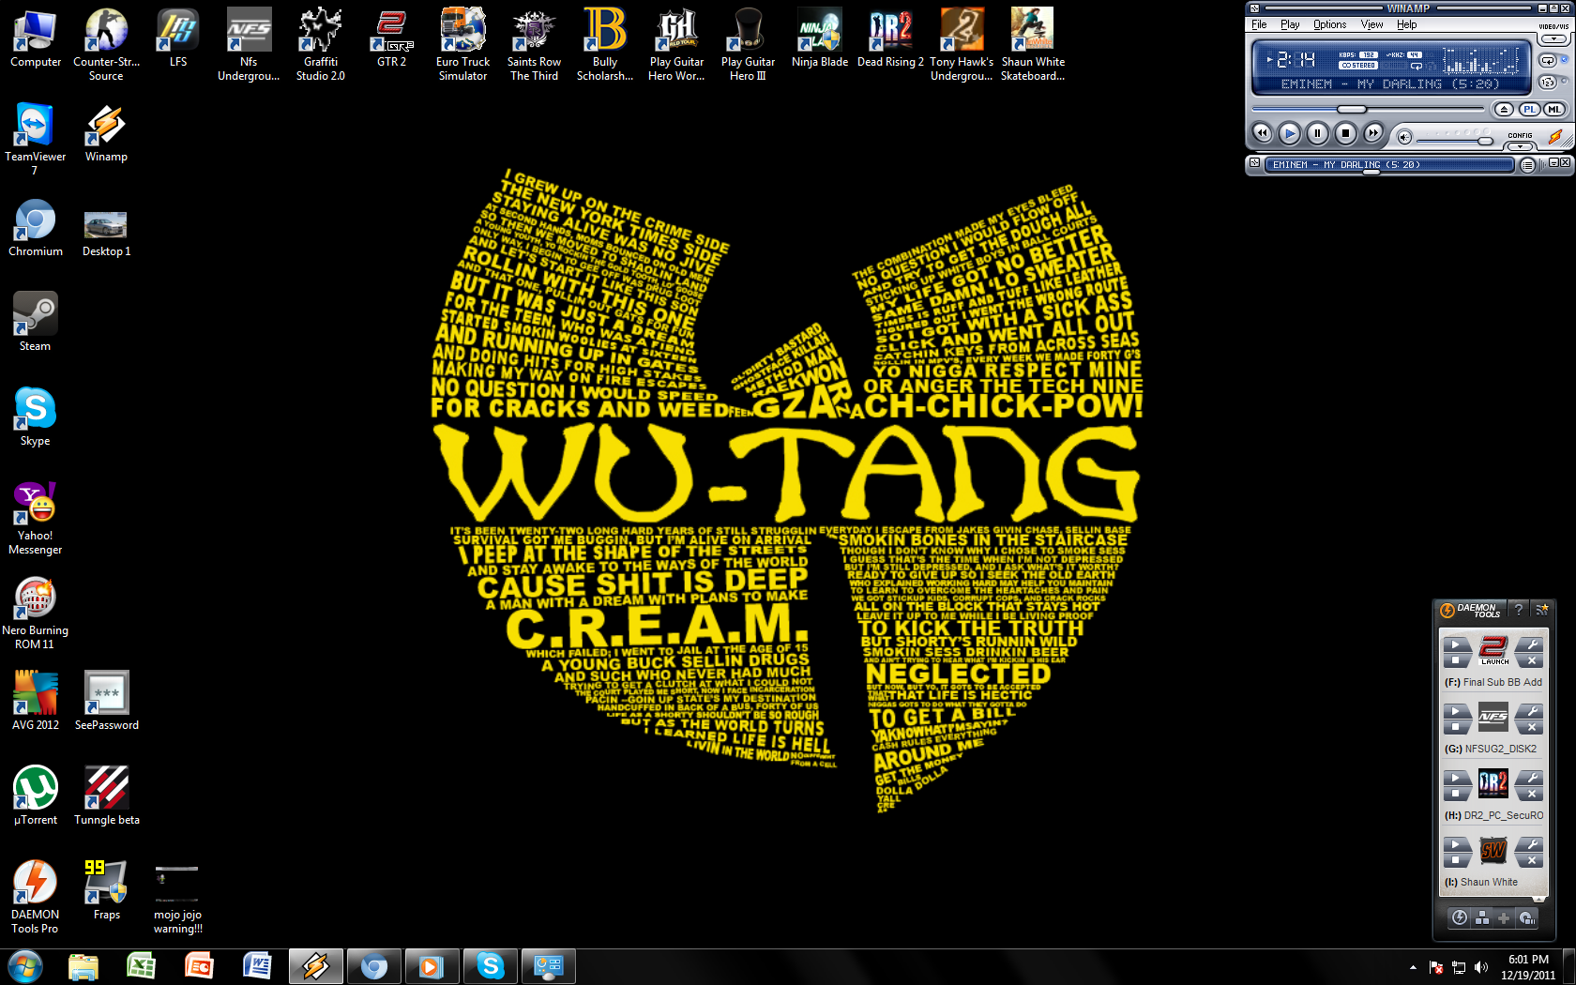Toggle Winamp repeat mode
Image resolution: width=1576 pixels, height=985 pixels.
coord(1548,61)
